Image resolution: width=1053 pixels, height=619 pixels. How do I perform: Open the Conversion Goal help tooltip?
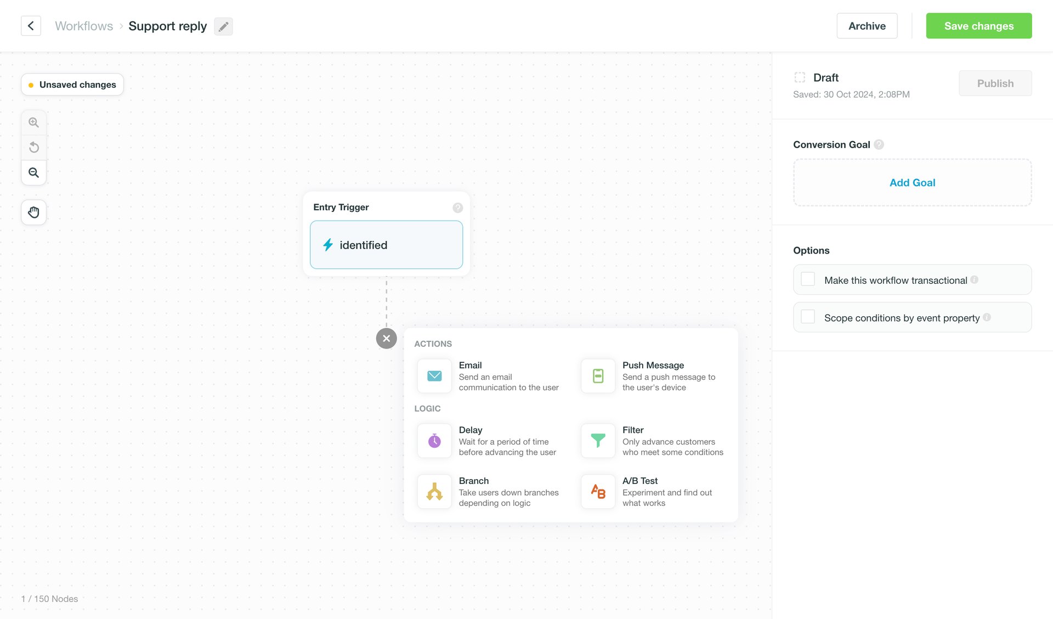pos(879,144)
